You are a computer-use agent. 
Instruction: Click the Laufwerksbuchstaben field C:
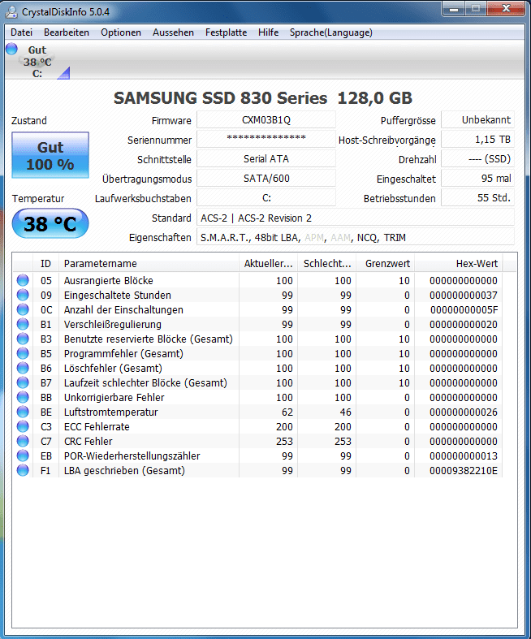266,198
